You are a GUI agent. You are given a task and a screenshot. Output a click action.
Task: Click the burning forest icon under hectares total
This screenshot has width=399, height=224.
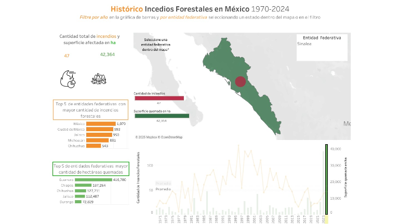pyautogui.click(x=99, y=79)
